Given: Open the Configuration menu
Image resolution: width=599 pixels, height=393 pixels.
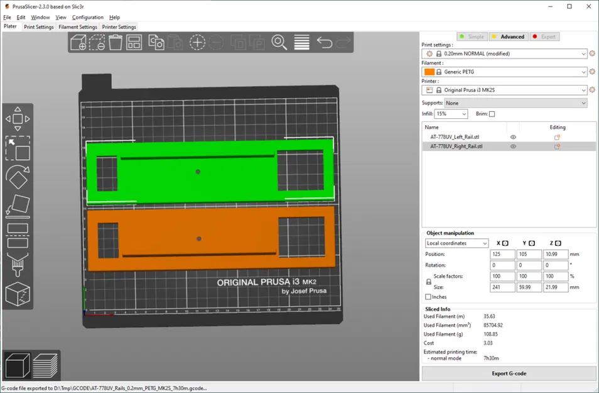Looking at the screenshot, I should tap(87, 18).
